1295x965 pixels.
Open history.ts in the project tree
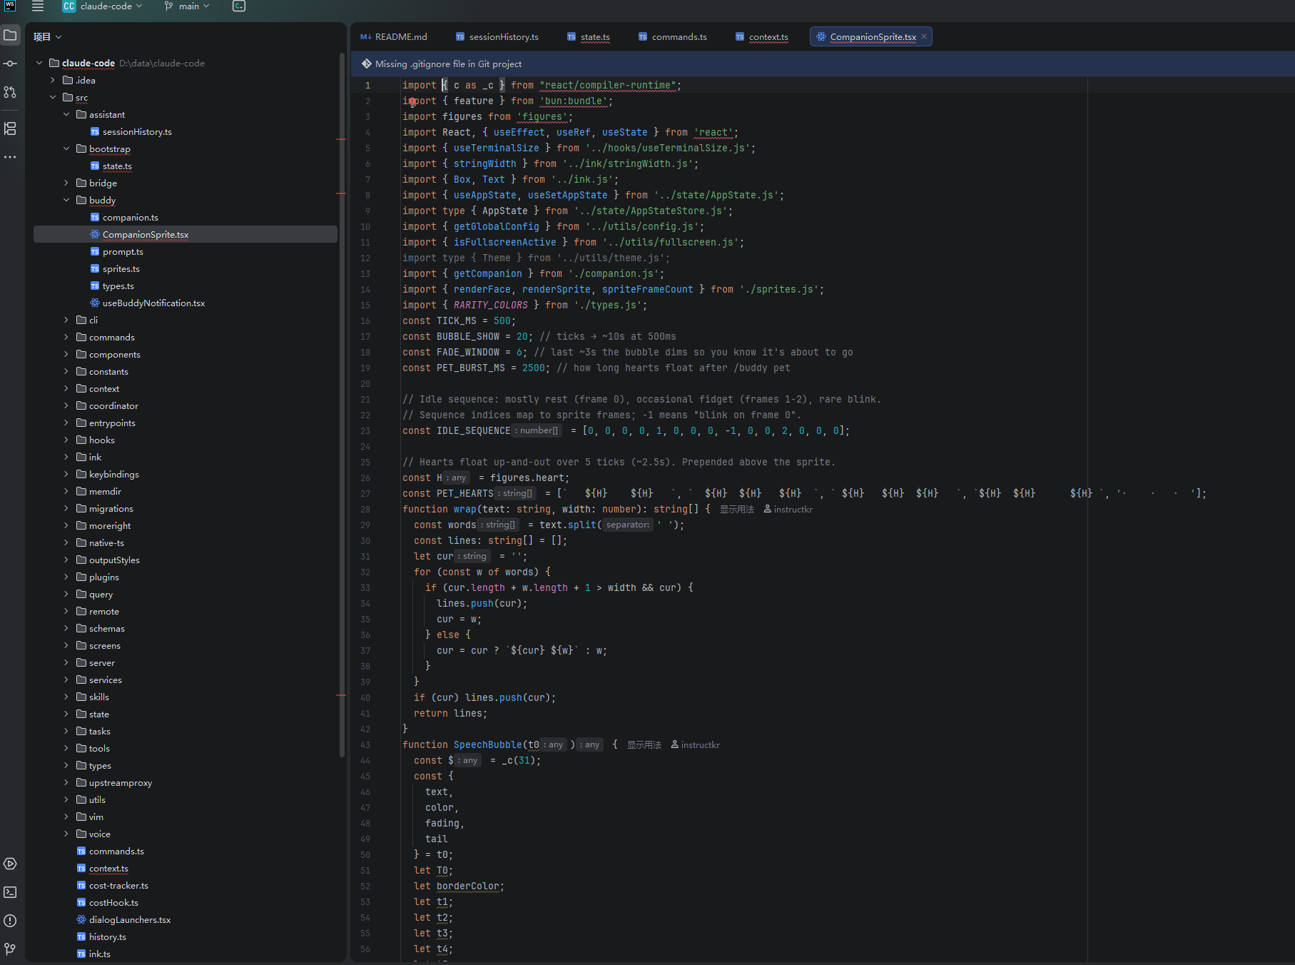tap(107, 936)
